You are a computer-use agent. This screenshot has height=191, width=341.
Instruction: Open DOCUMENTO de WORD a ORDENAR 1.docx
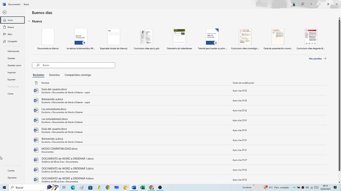tap(179, 160)
